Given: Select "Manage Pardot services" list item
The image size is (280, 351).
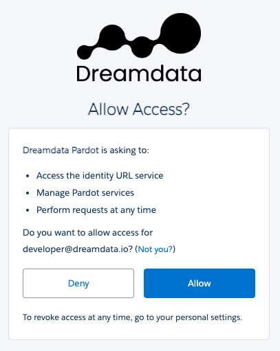Looking at the screenshot, I should pos(85,193).
